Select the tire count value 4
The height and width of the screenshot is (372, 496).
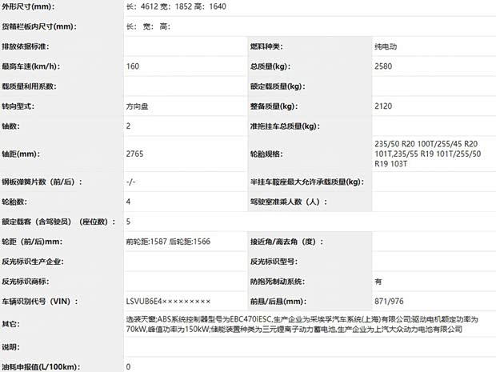click(128, 202)
